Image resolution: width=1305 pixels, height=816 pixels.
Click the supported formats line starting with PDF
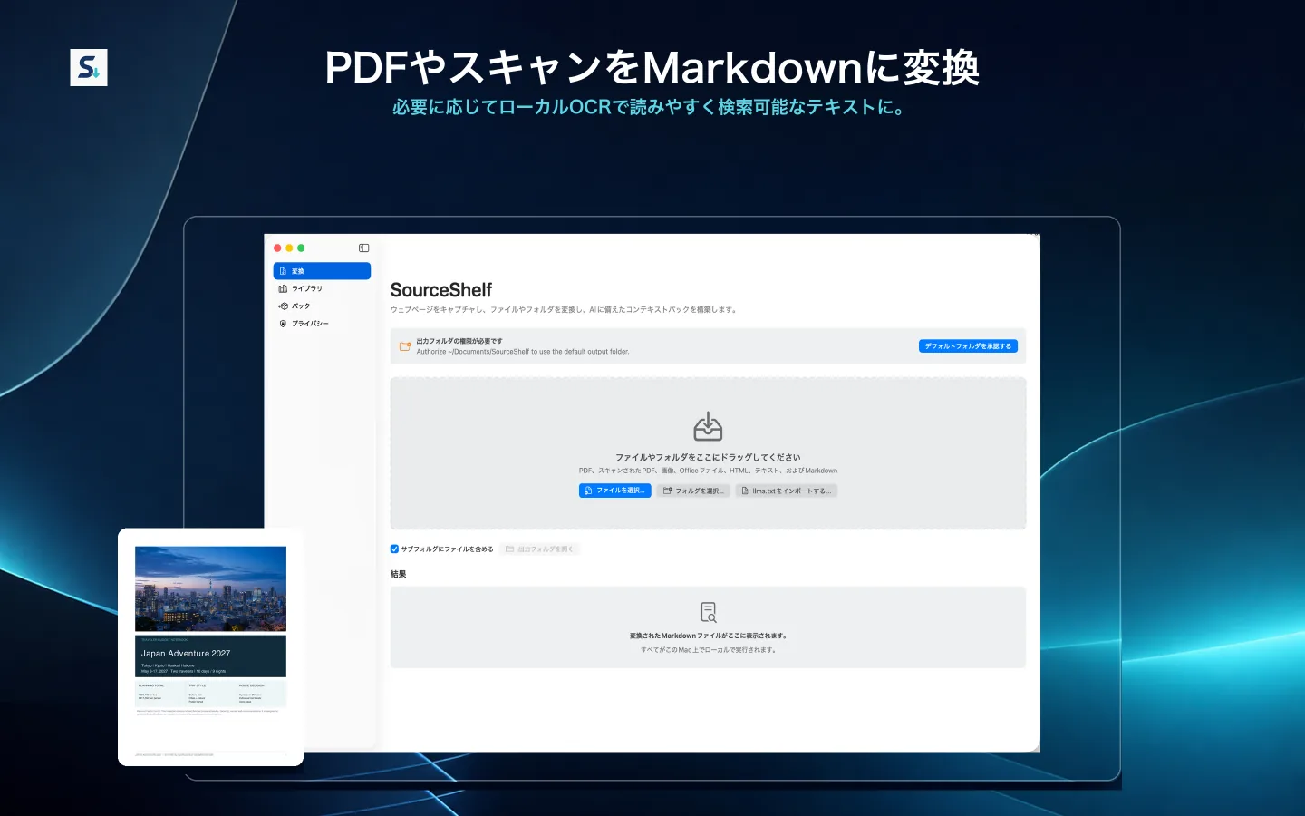708,471
